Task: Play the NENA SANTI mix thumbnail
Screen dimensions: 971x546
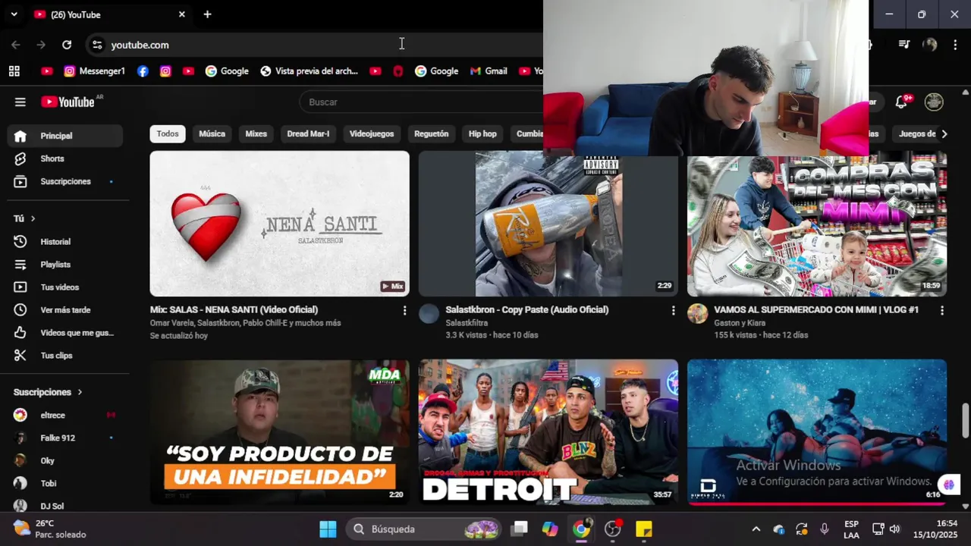Action: click(x=279, y=224)
